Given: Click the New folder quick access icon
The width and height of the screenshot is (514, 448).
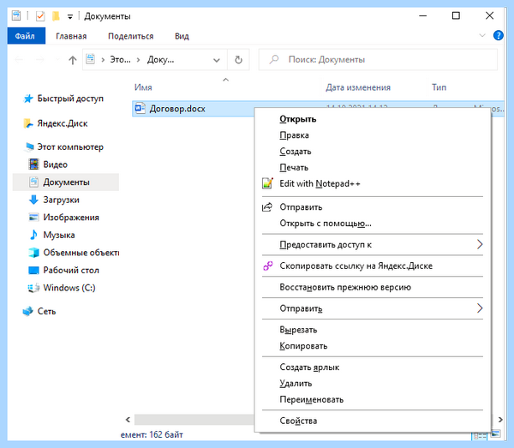Looking at the screenshot, I should tap(56, 15).
